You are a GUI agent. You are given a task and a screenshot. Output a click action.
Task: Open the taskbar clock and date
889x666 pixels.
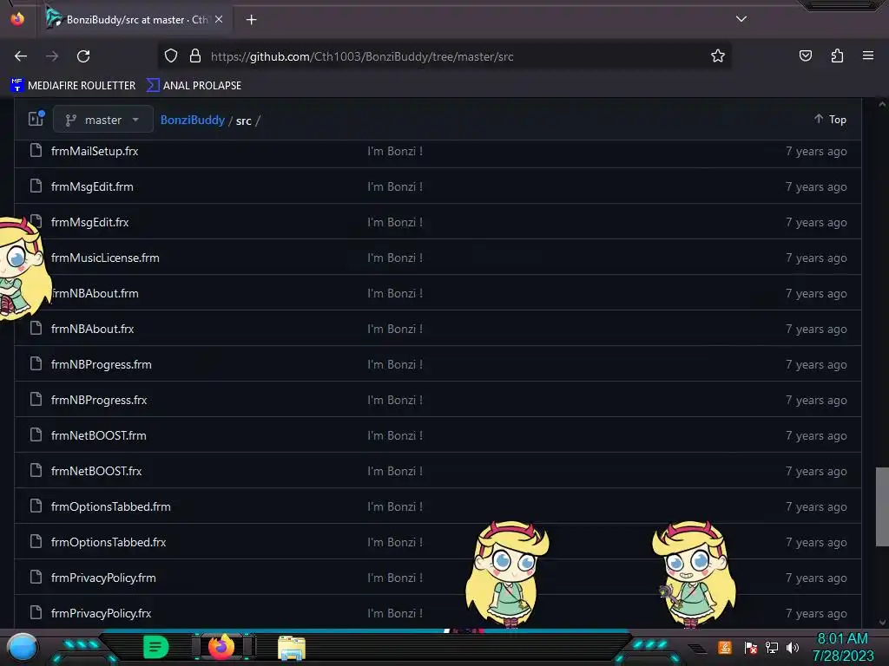842,647
